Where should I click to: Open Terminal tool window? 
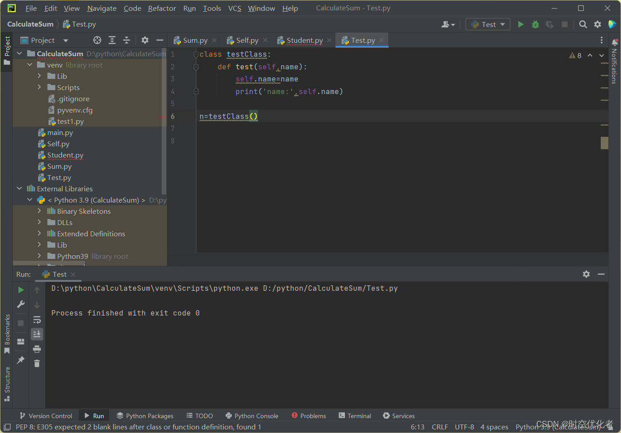point(355,416)
